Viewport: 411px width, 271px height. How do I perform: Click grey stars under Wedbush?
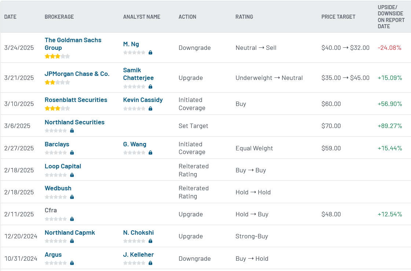click(x=56, y=197)
